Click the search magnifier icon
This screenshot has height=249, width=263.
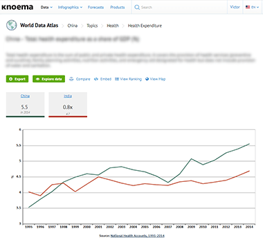[x=137, y=8]
